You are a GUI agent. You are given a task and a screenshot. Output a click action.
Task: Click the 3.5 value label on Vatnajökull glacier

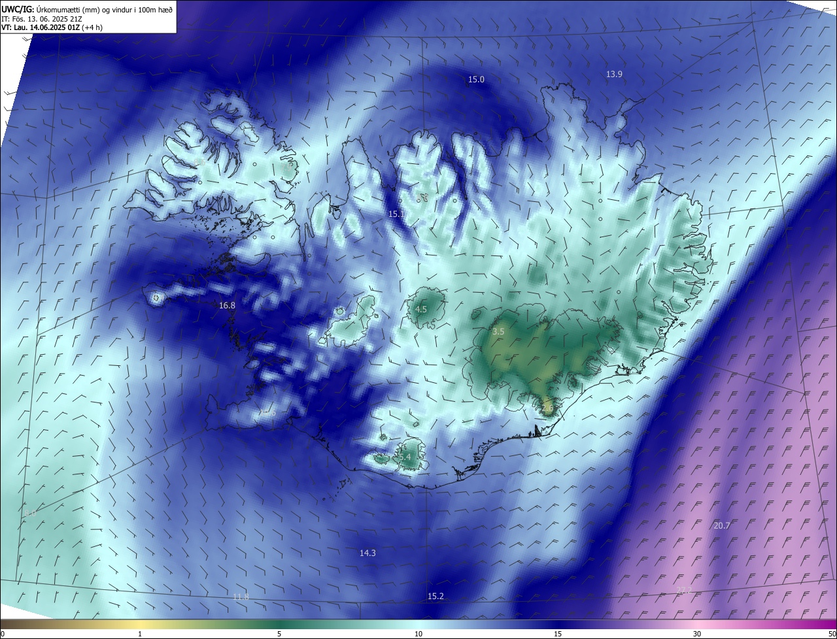coord(498,332)
